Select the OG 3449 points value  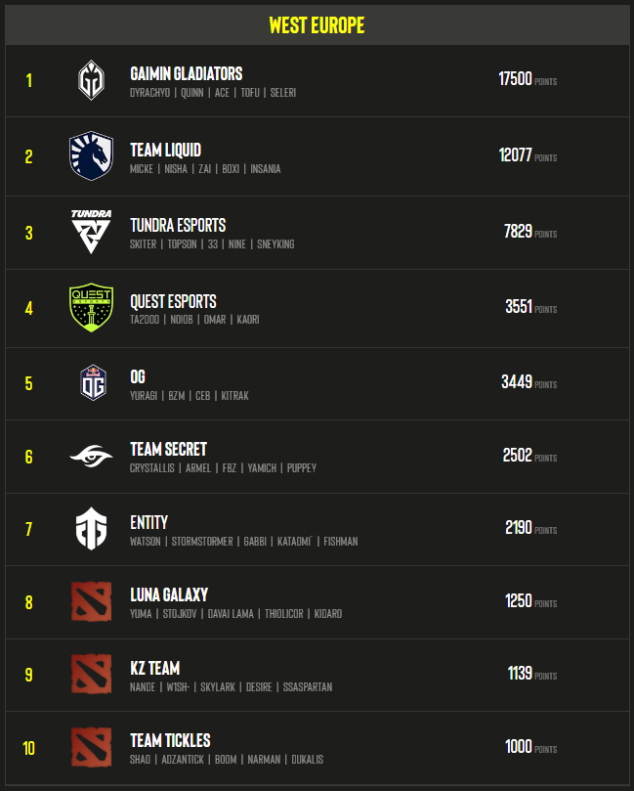coord(517,382)
